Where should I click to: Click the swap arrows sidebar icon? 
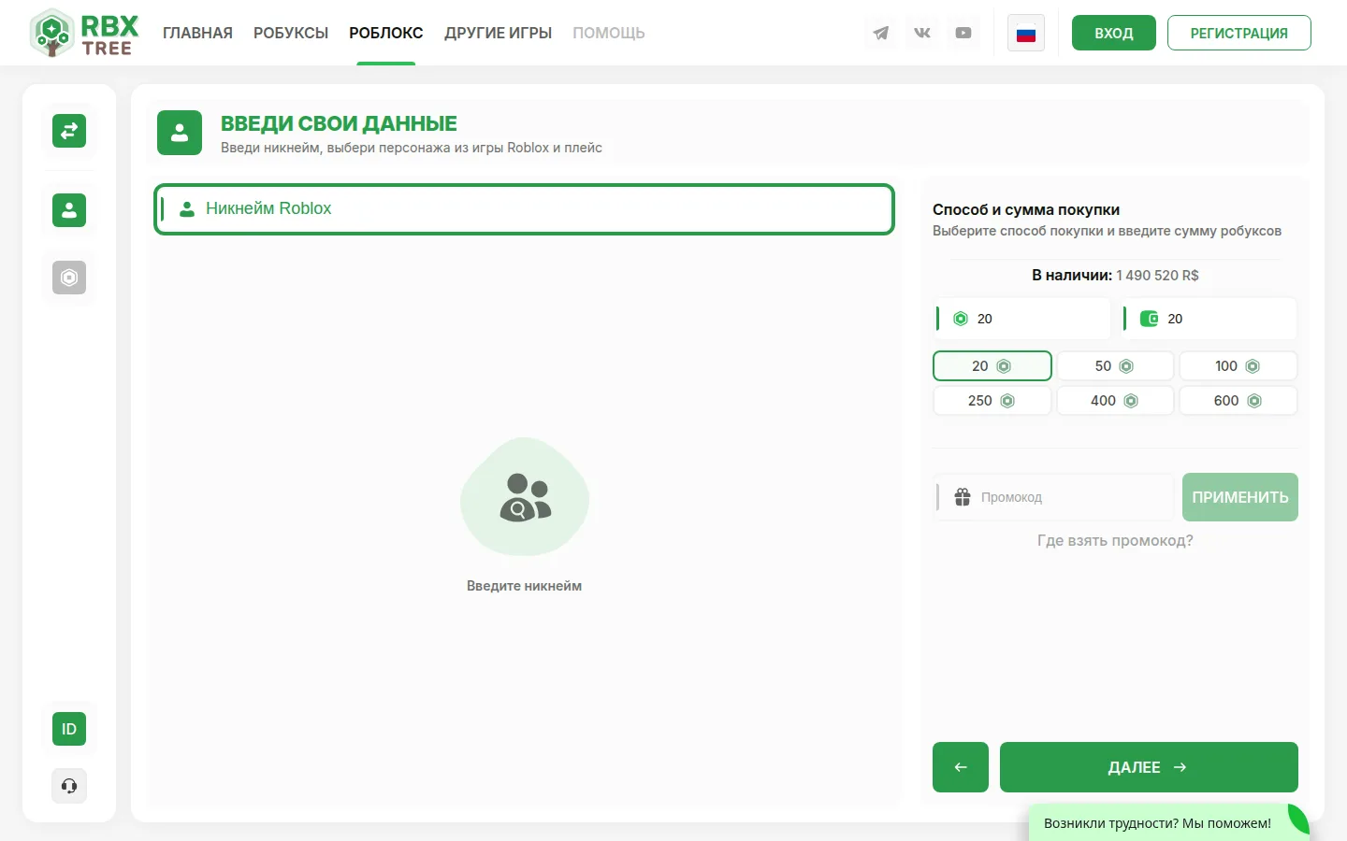[x=69, y=131]
